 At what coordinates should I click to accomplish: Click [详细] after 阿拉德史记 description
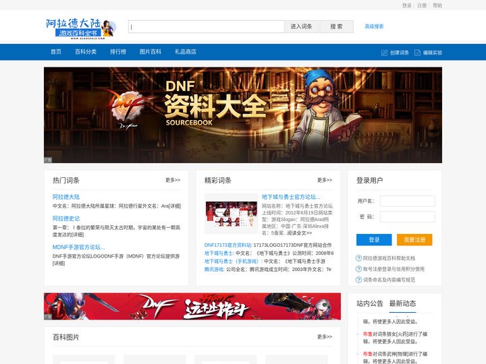coord(78,235)
